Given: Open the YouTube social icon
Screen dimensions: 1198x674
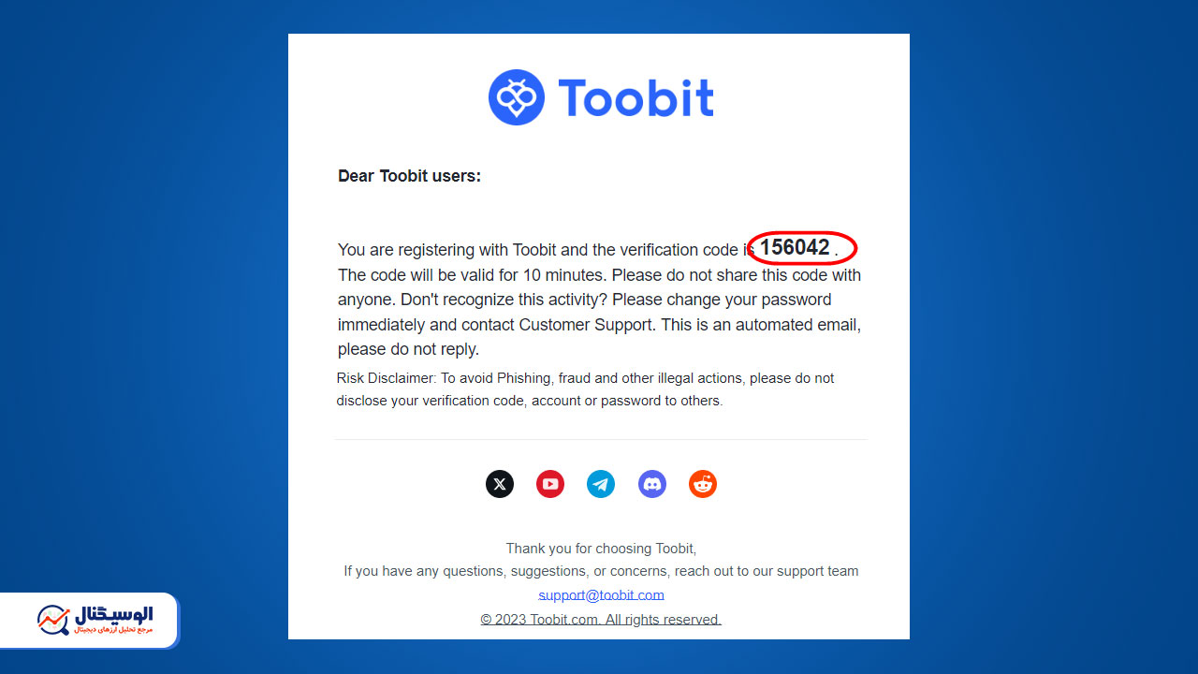Looking at the screenshot, I should pyautogui.click(x=550, y=484).
